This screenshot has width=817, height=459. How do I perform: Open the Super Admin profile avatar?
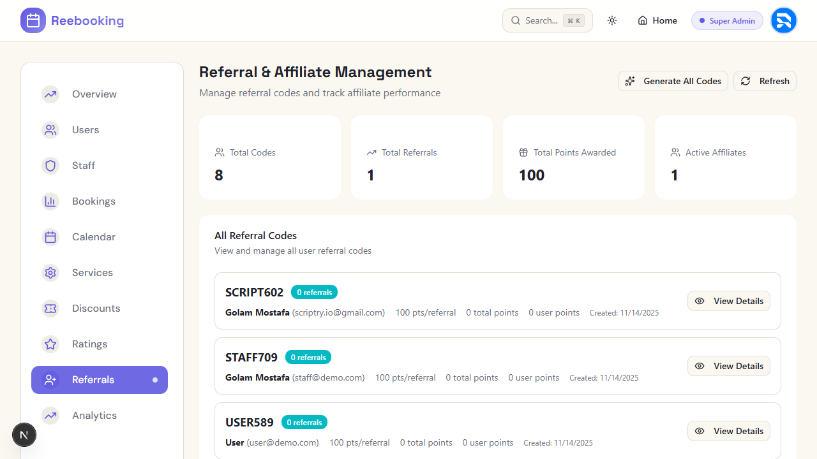tap(783, 20)
